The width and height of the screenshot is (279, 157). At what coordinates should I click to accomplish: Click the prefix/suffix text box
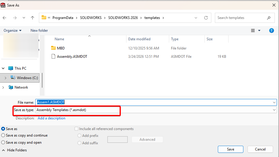[x=118, y=140]
